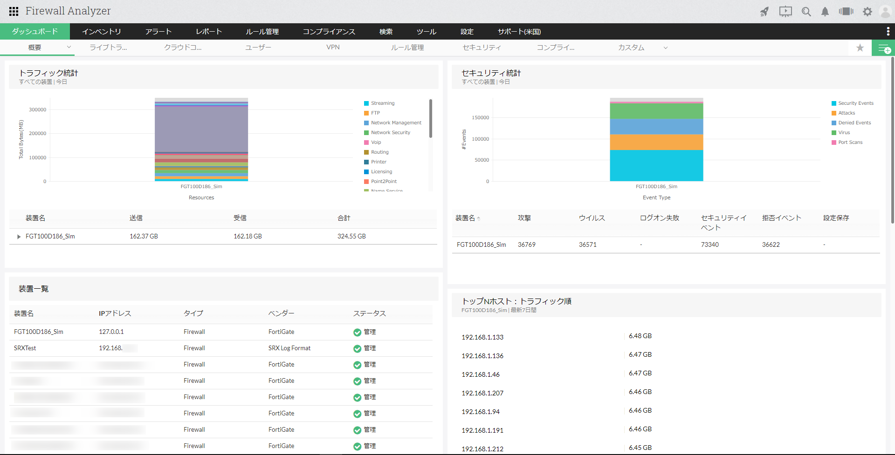Screen dimensions: 895x455
Task: Switch to the VPN tab
Action: (x=333, y=48)
